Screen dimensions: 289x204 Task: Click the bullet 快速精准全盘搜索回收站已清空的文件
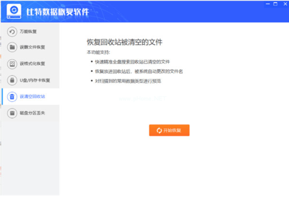click(x=132, y=62)
